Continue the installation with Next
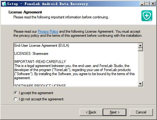The image size is (157, 120). 115,112
